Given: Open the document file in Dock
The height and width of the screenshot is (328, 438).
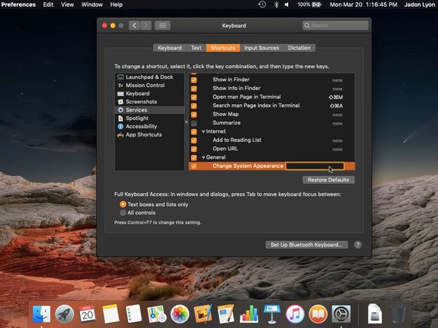Looking at the screenshot, I should [x=374, y=314].
